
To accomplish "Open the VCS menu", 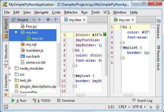I will (106, 12).
